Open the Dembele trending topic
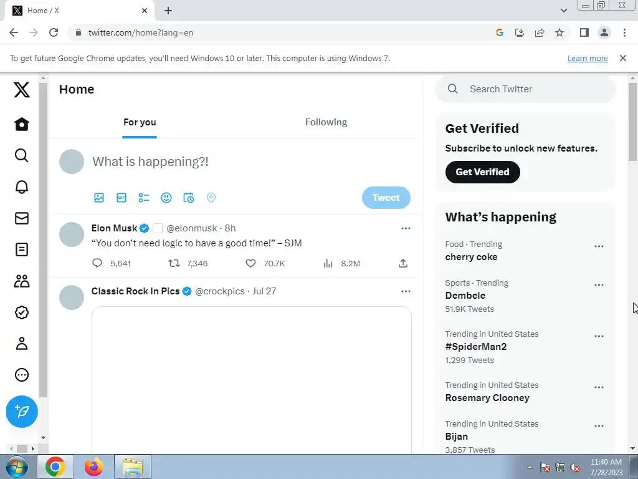Screen dimensions: 638x479 (x=465, y=295)
